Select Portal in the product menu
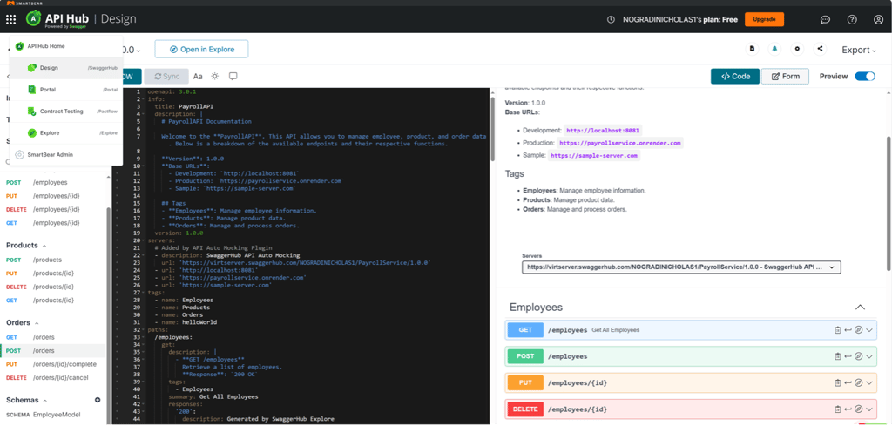892x426 pixels. (66, 90)
